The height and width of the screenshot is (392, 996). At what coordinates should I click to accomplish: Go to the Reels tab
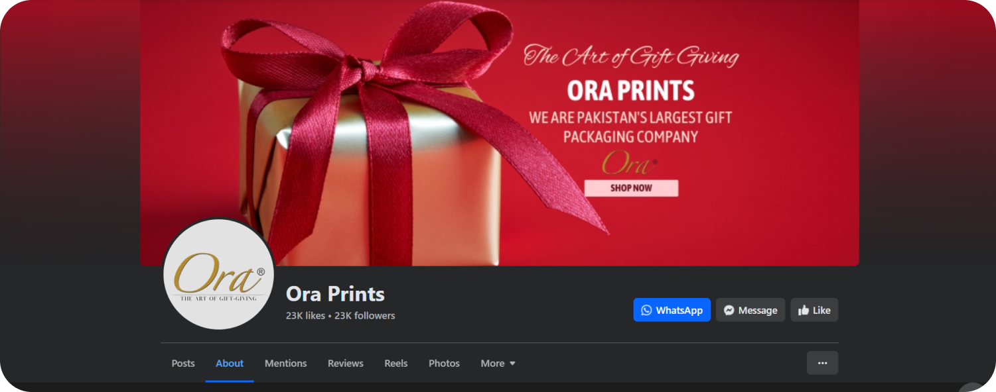(396, 363)
